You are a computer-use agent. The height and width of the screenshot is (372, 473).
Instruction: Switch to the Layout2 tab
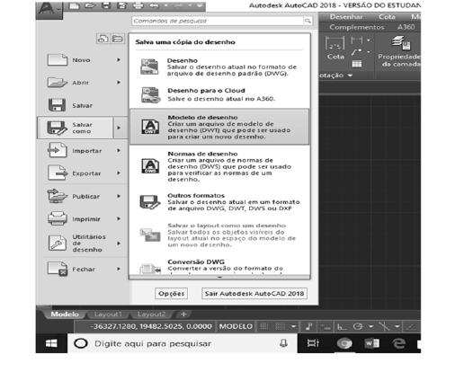pos(151,314)
